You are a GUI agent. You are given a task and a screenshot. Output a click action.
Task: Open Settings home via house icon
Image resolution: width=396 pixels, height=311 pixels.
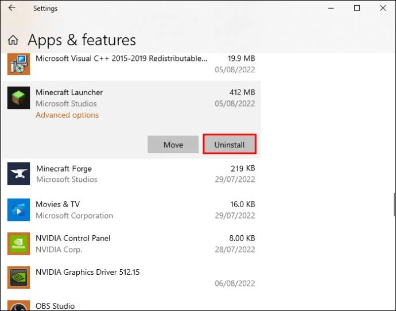pos(13,40)
